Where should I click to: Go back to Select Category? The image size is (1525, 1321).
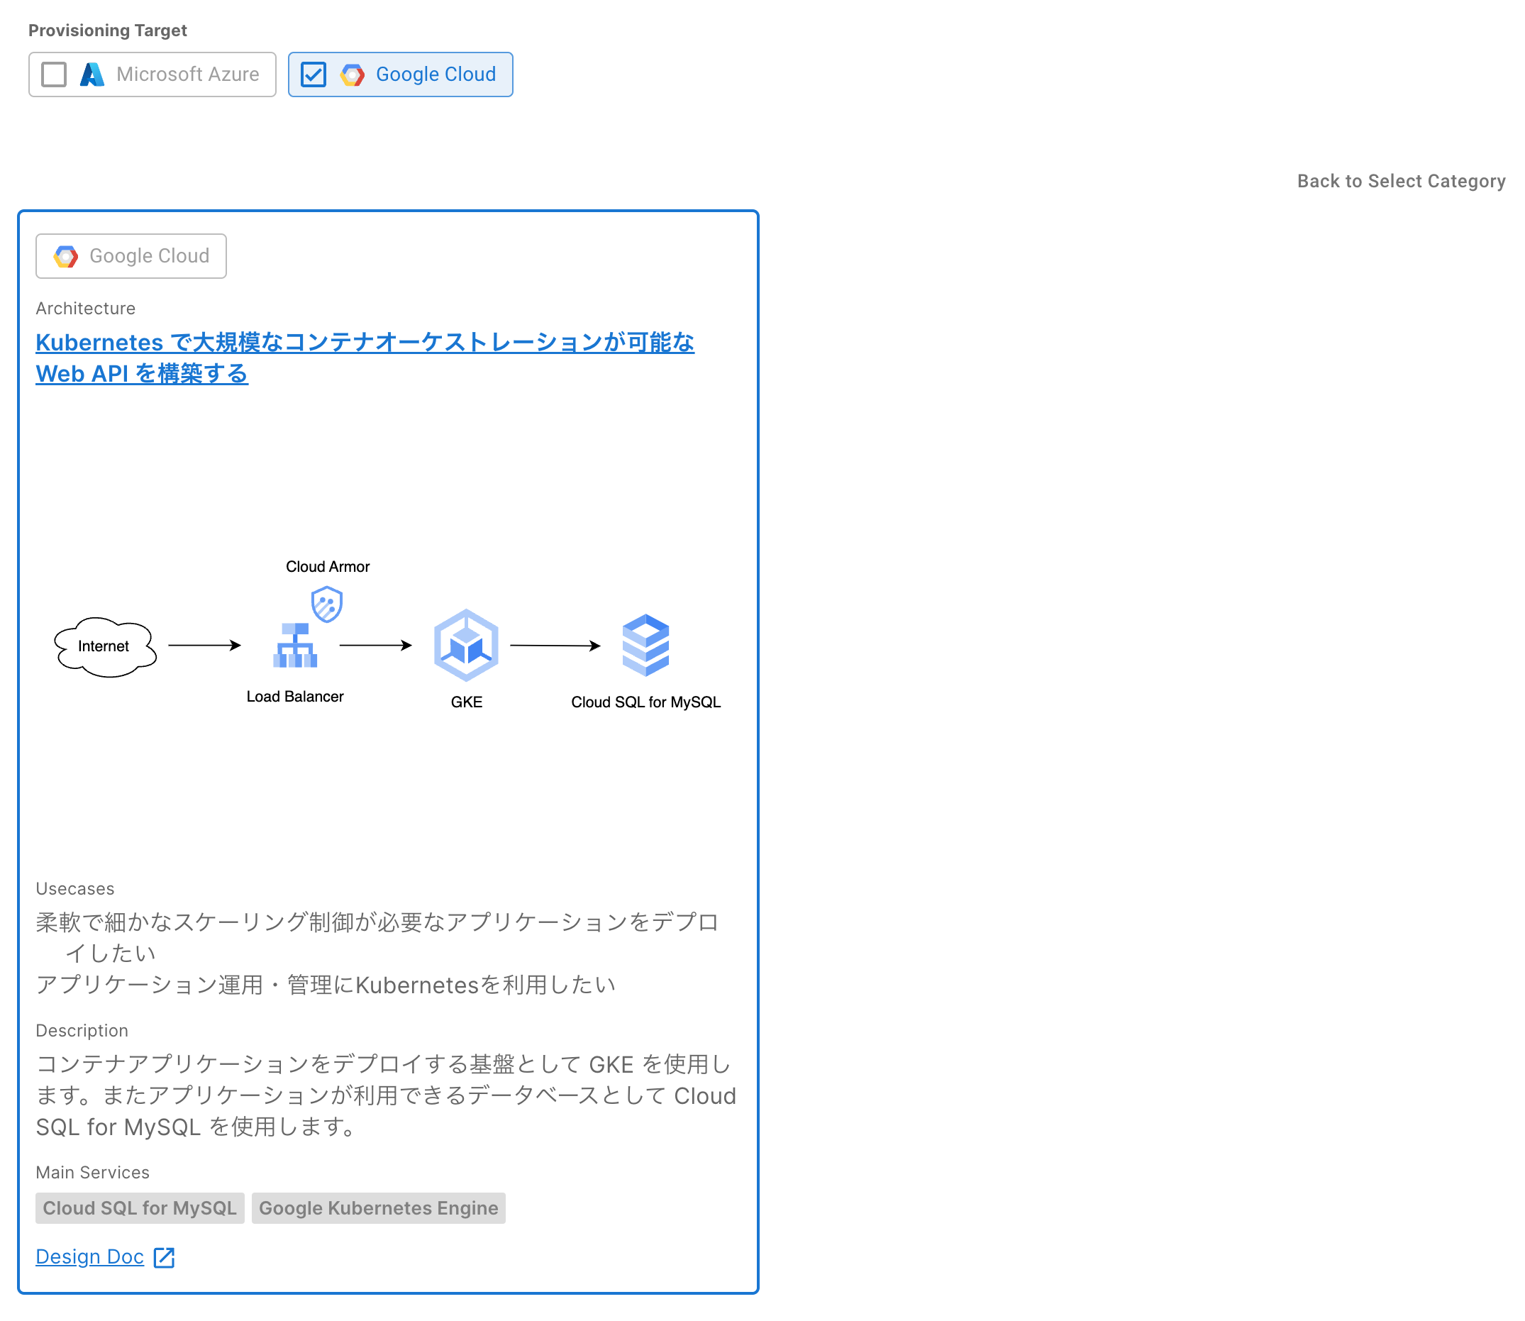(1400, 182)
